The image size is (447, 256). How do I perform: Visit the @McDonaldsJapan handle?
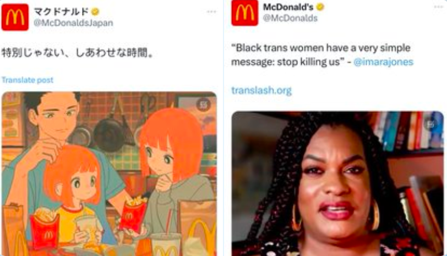pyautogui.click(x=73, y=23)
